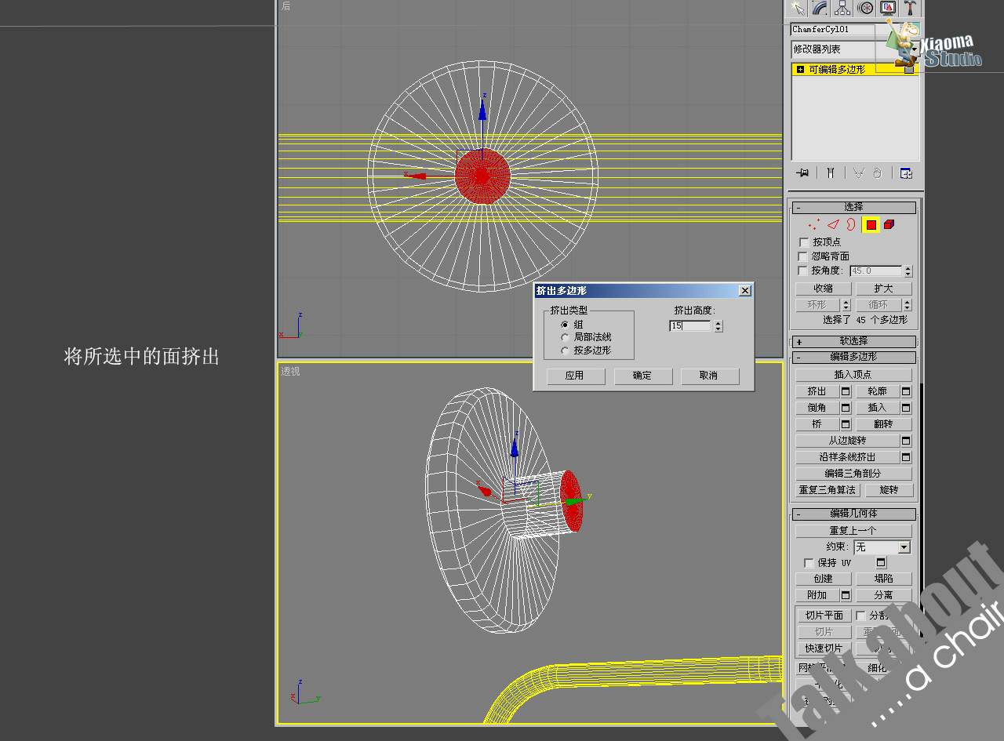Image resolution: width=1004 pixels, height=741 pixels.
Task: Expand the 软选择 rollout
Action: coord(853,341)
